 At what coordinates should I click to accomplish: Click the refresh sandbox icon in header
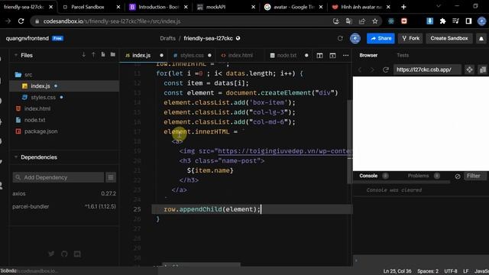340,38
